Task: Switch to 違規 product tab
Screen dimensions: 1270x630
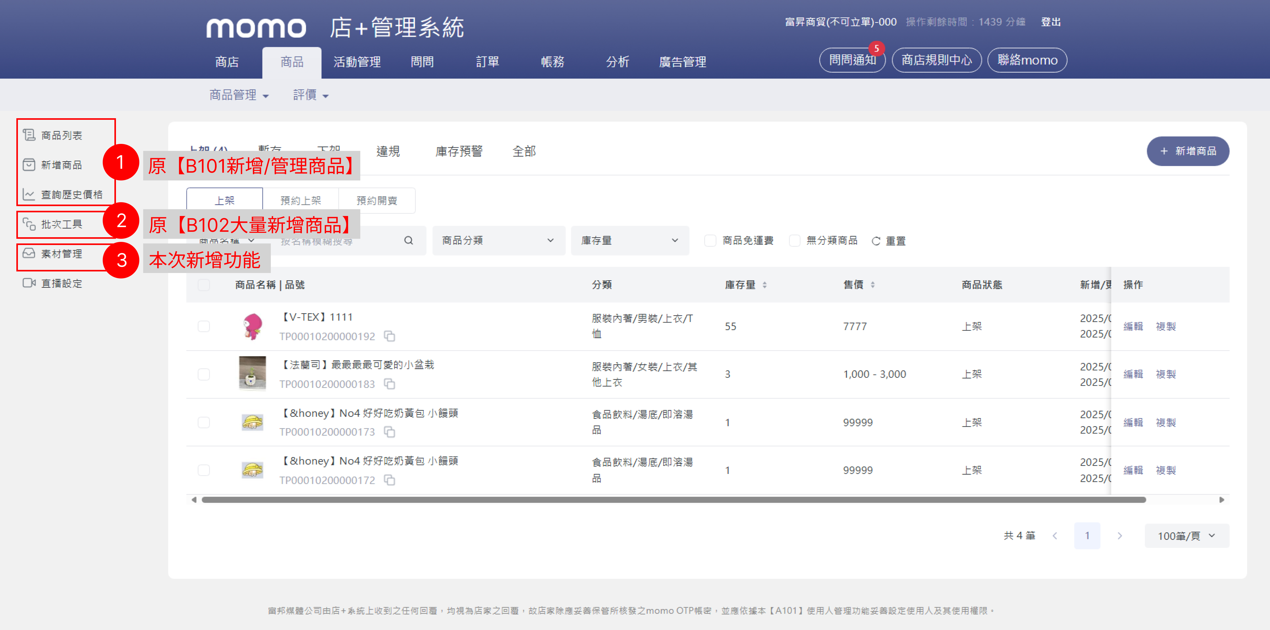Action: [388, 151]
